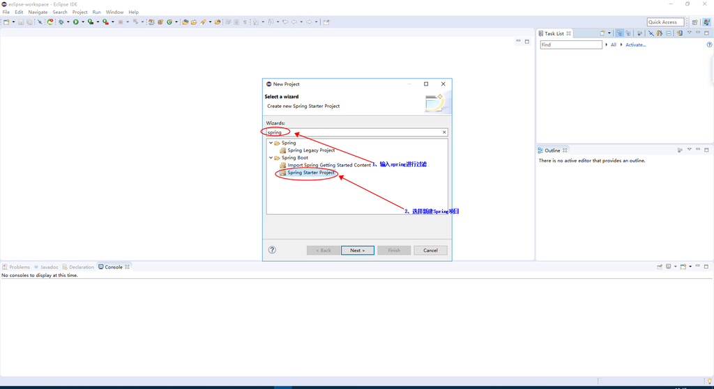This screenshot has width=714, height=389.
Task: Clear the wizard filter with the X icon
Action: click(x=444, y=132)
